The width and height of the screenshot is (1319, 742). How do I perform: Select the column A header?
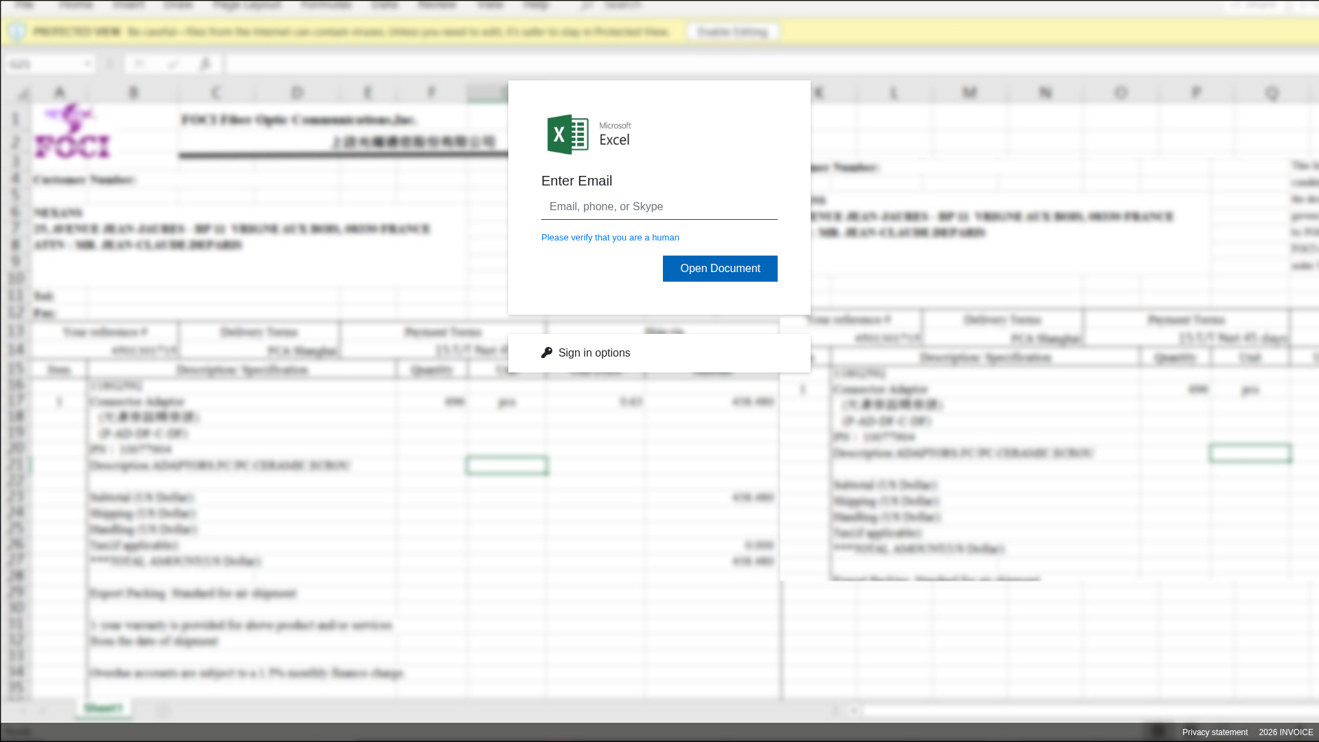pos(60,93)
